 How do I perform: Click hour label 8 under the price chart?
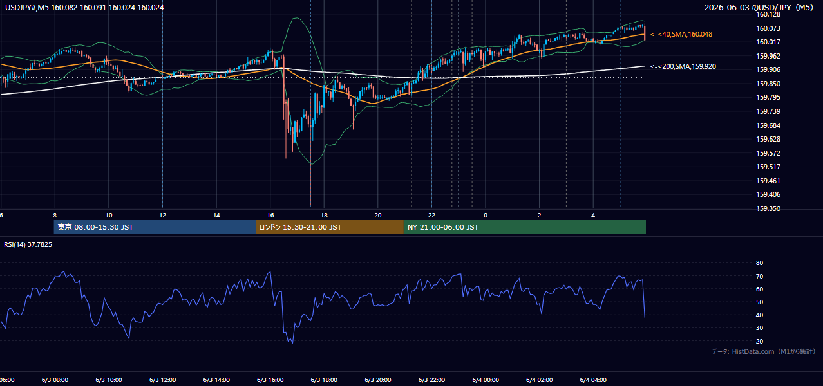point(55,215)
